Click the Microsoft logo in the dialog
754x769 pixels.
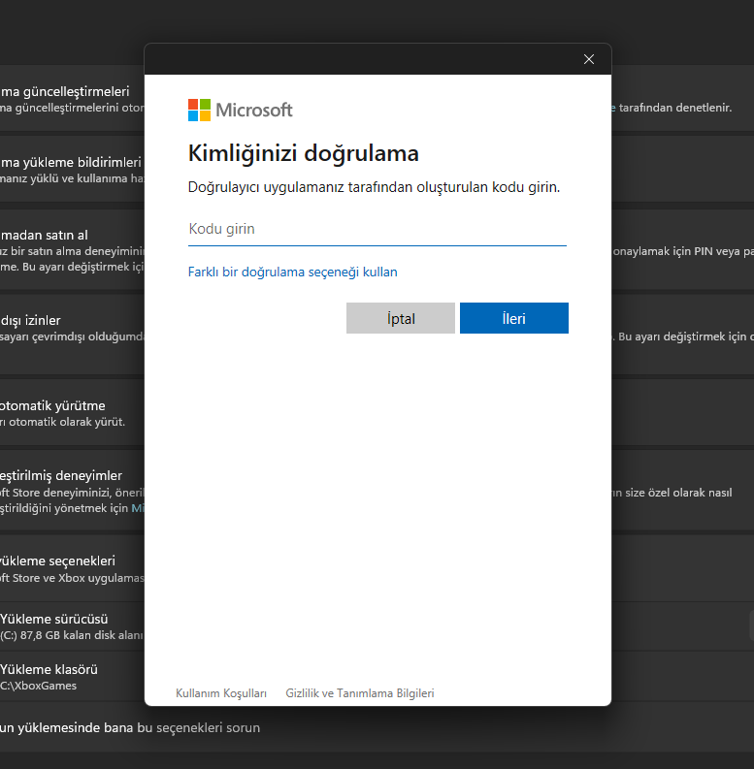click(x=241, y=110)
